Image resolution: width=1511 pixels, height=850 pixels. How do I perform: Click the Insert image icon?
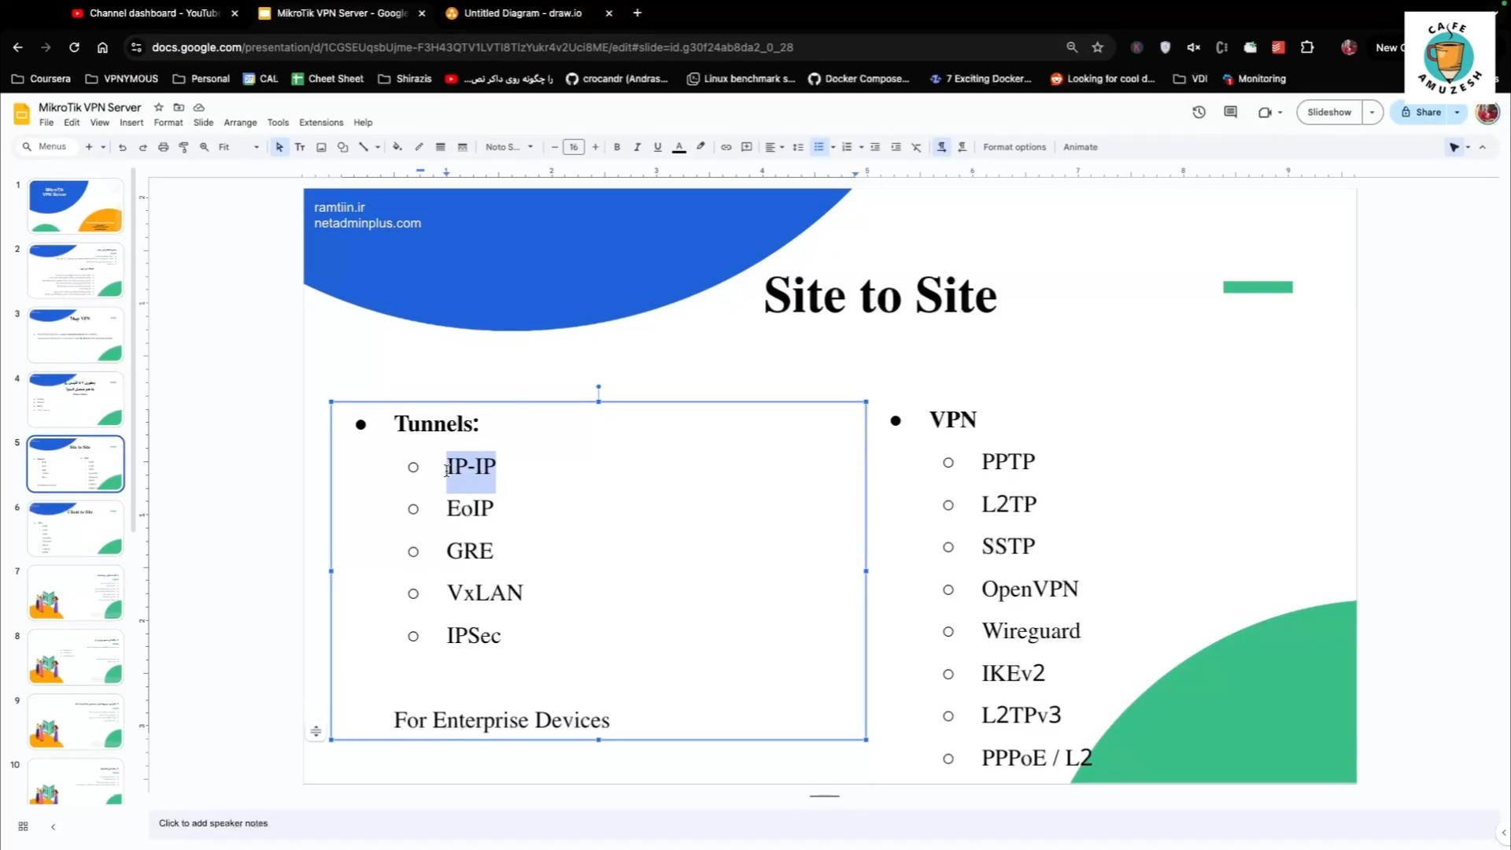tap(321, 147)
